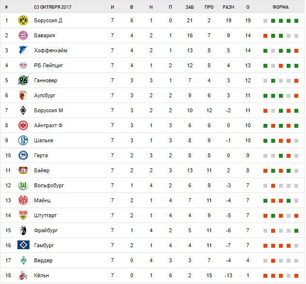This screenshot has width=306, height=284.
Task: Click the РАЗН column header
Action: tap(228, 7)
